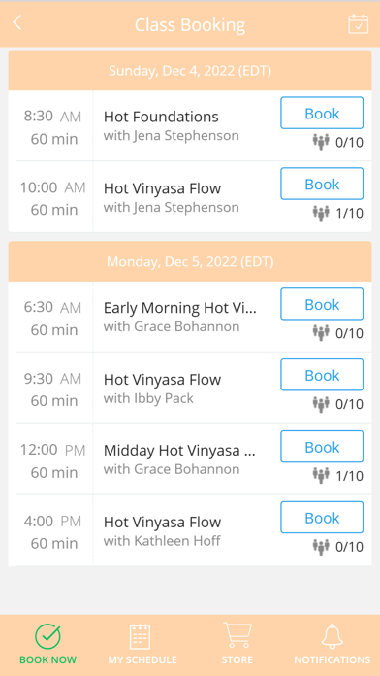This screenshot has height=676, width=380.
Task: Book the Midday Hot Vinyasa class
Action: pyautogui.click(x=322, y=446)
